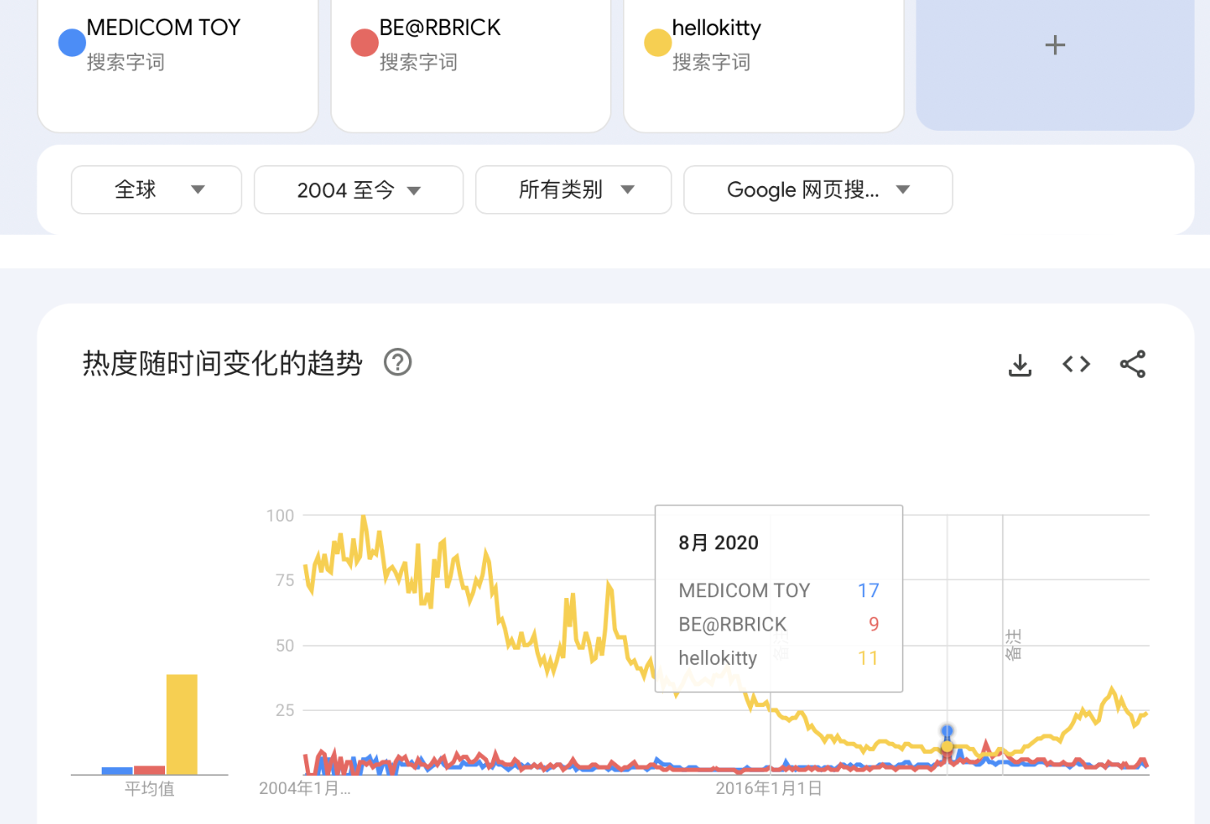
Task: Expand the 2004 至今 time range dropdown
Action: 359,190
